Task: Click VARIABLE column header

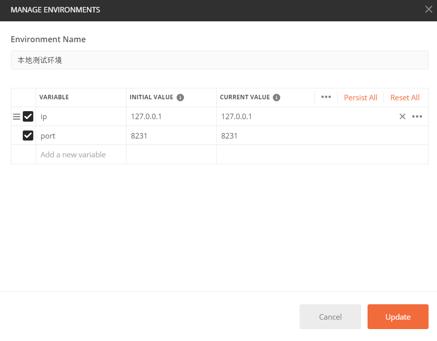Action: pos(54,97)
